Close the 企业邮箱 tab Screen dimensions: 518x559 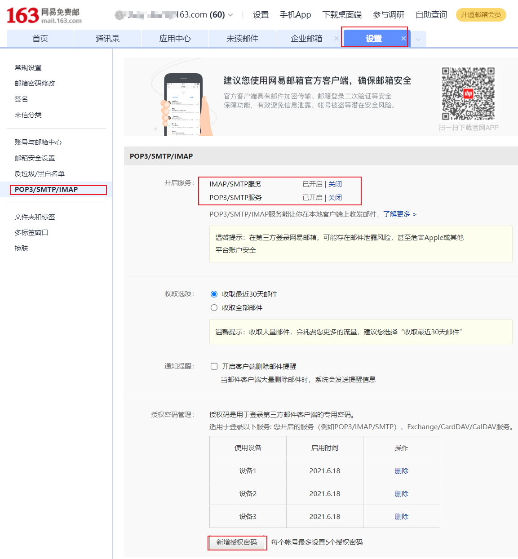click(336, 38)
